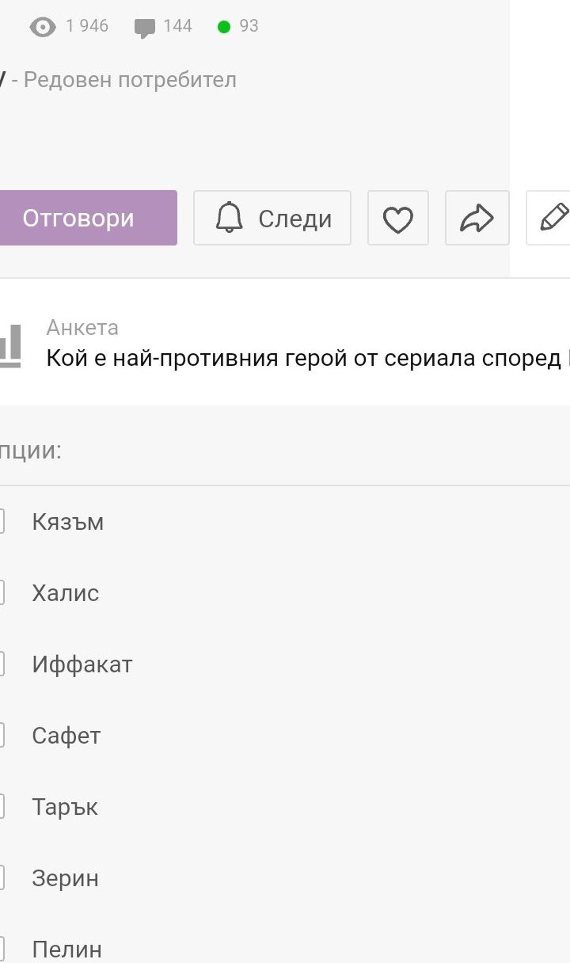Click the bell icon on Следи

[x=230, y=218]
